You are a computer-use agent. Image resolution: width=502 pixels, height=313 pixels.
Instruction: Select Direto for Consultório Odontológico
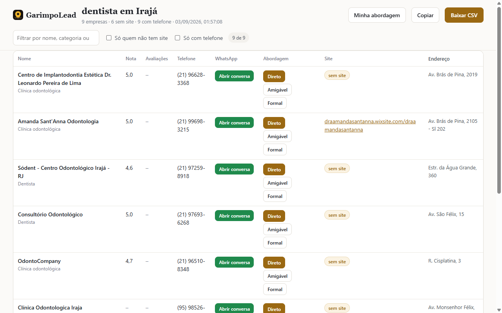point(274,216)
